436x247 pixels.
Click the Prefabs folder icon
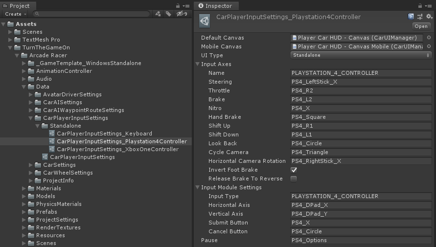click(x=31, y=212)
